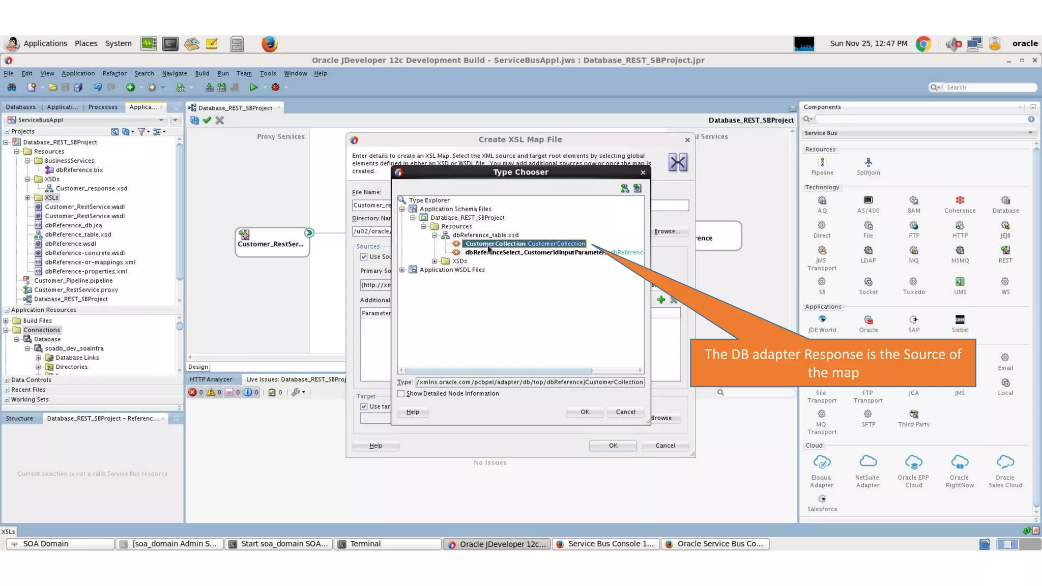Select Customer_response.xsd in Projects tree

[92, 189]
